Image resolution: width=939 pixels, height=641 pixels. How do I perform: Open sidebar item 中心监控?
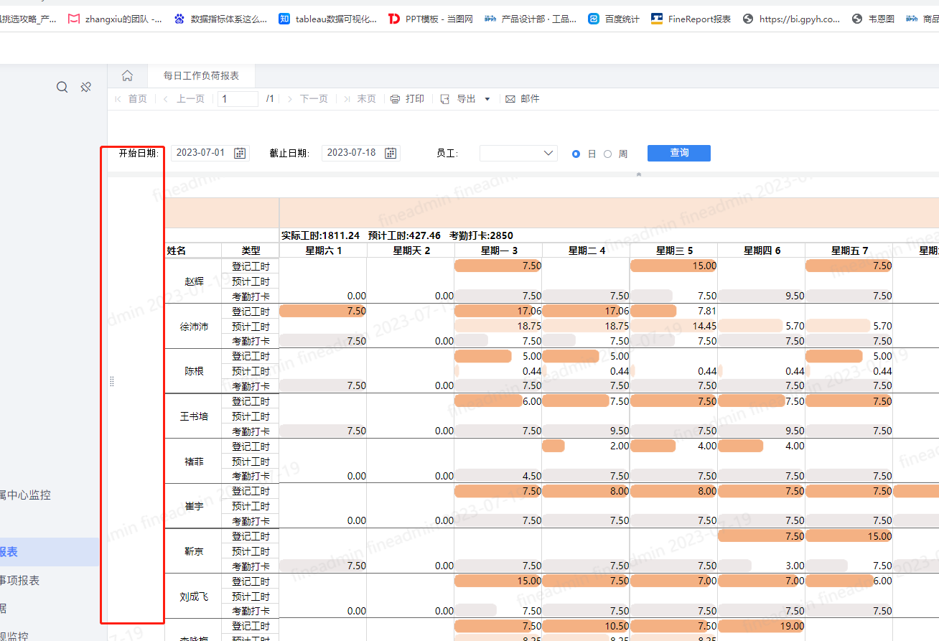25,495
